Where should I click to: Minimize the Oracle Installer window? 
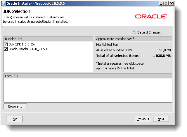point(161,3)
